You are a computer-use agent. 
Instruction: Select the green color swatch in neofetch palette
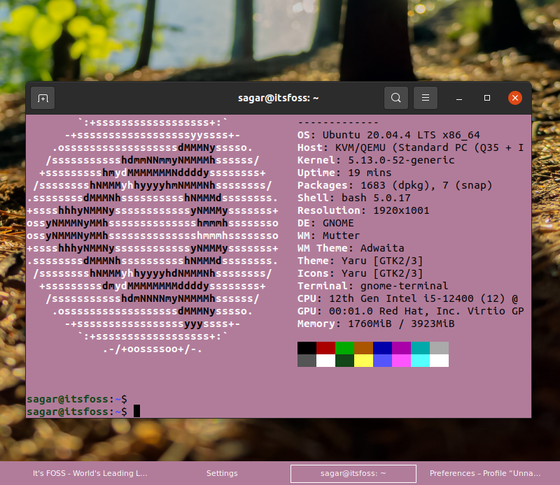344,347
